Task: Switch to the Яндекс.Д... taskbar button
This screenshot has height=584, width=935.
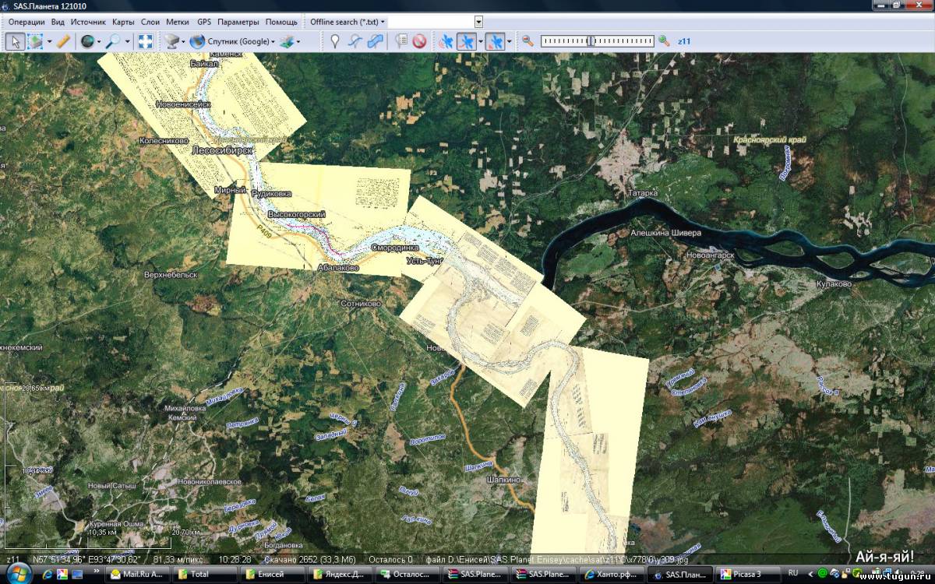Action: tap(340, 575)
